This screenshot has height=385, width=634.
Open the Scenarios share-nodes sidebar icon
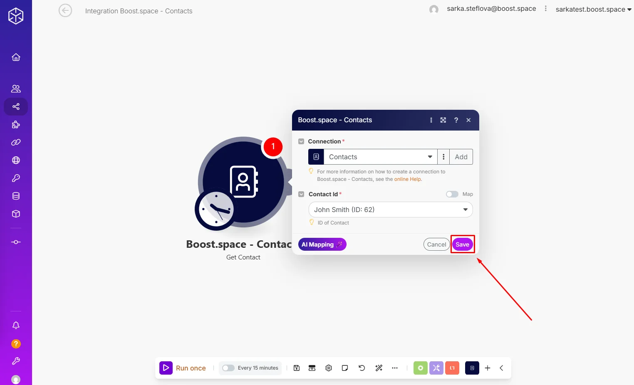[16, 106]
